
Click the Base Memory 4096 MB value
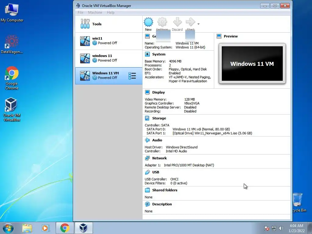click(x=175, y=61)
